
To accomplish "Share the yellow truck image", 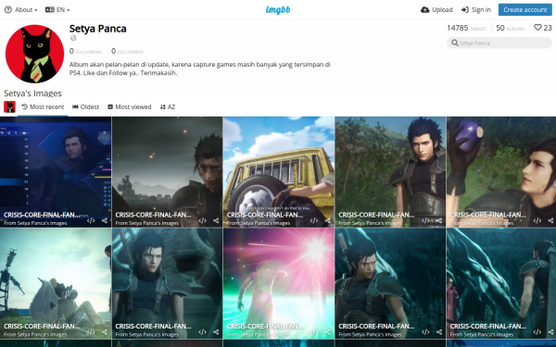I will point(328,220).
